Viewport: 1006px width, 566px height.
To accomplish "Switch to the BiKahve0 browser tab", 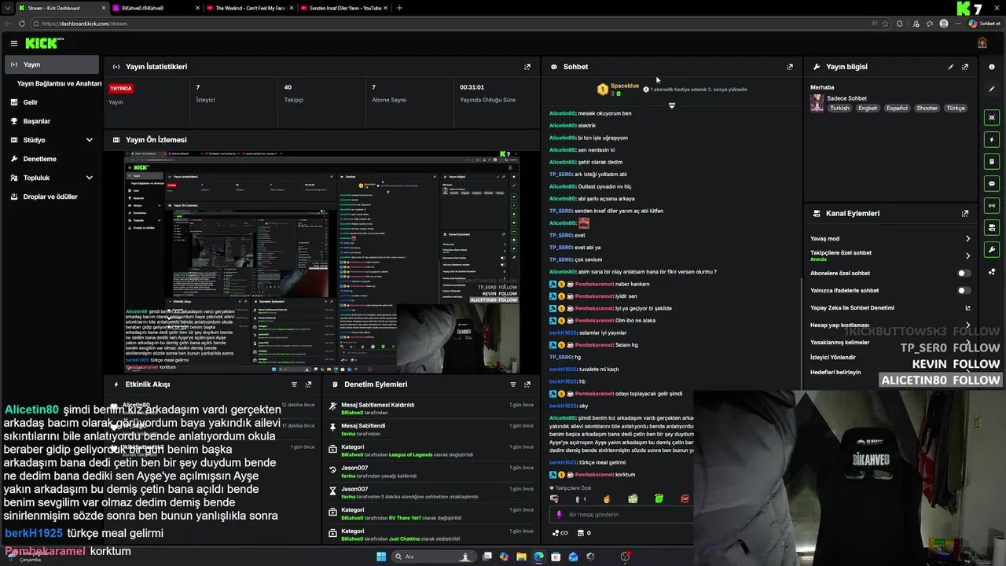I will tap(154, 8).
